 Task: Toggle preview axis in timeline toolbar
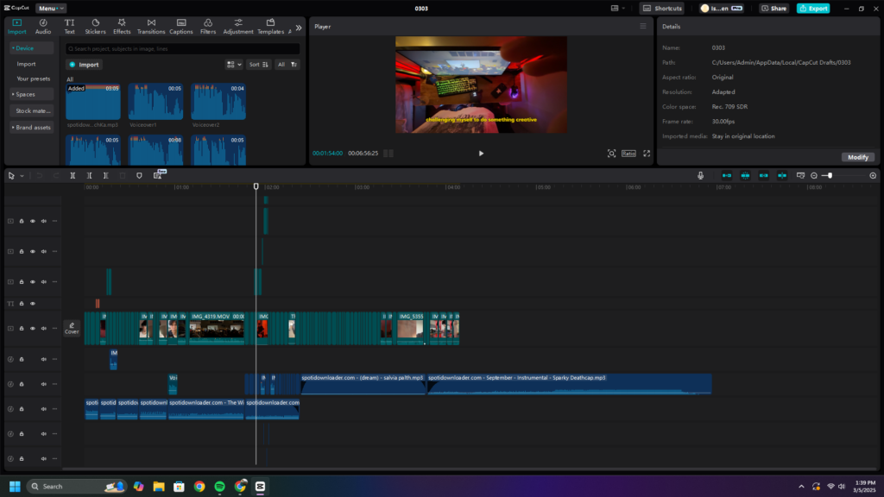coord(782,176)
